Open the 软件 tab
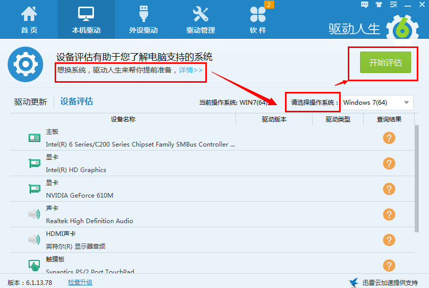Image resolution: width=429 pixels, height=288 pixels. pos(258,20)
